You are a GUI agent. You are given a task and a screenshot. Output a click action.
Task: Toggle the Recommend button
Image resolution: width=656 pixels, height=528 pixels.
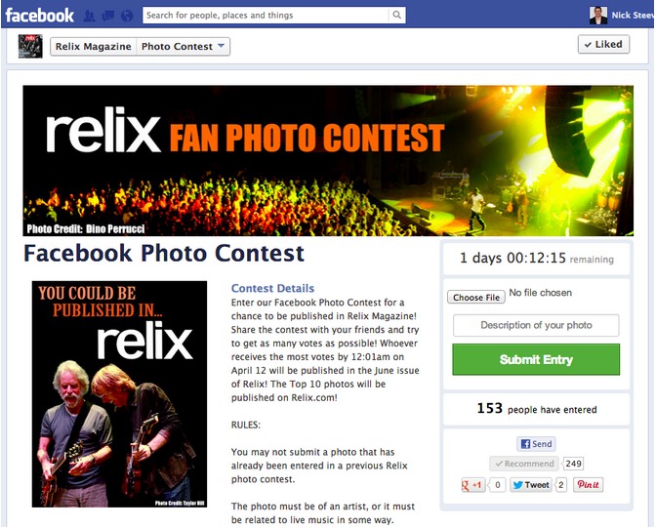tap(524, 464)
